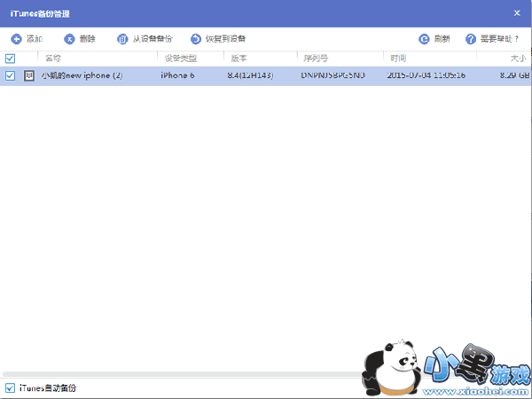Click the 序列号 column header
Viewport: 532px width, 399px height.
point(316,59)
